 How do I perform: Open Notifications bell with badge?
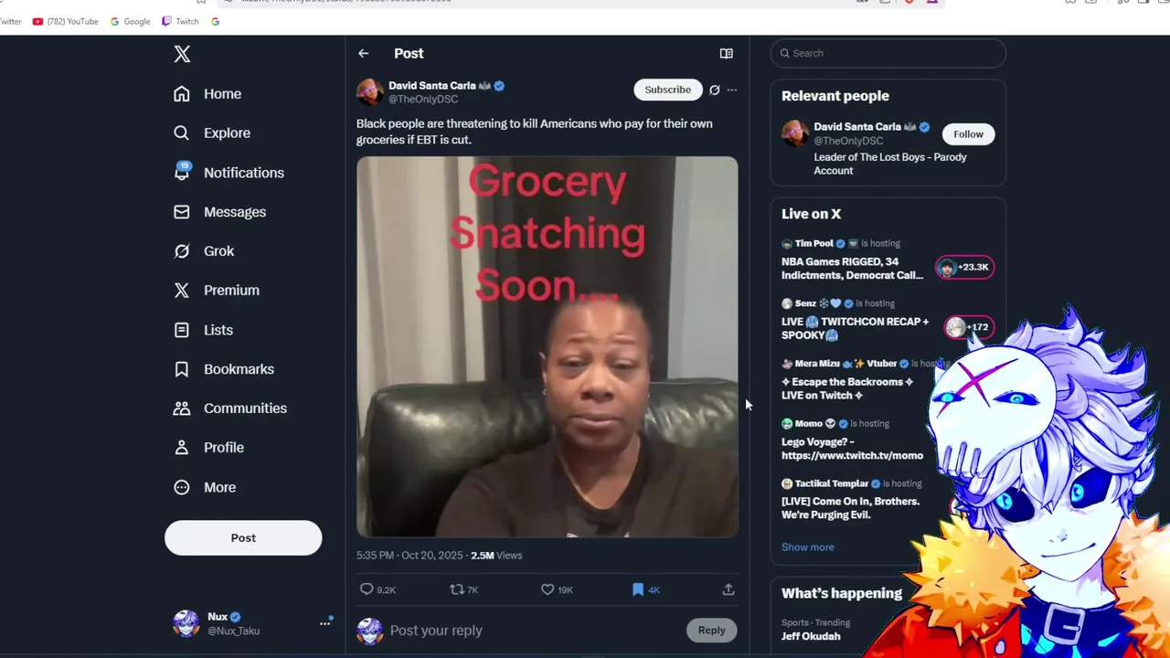click(x=182, y=171)
